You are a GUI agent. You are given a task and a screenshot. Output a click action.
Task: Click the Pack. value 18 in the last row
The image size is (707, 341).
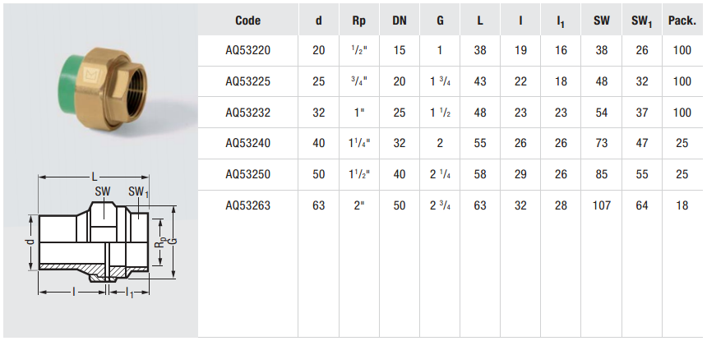(x=682, y=205)
